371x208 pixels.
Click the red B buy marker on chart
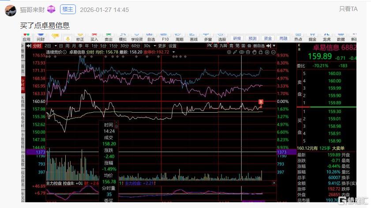(261, 102)
